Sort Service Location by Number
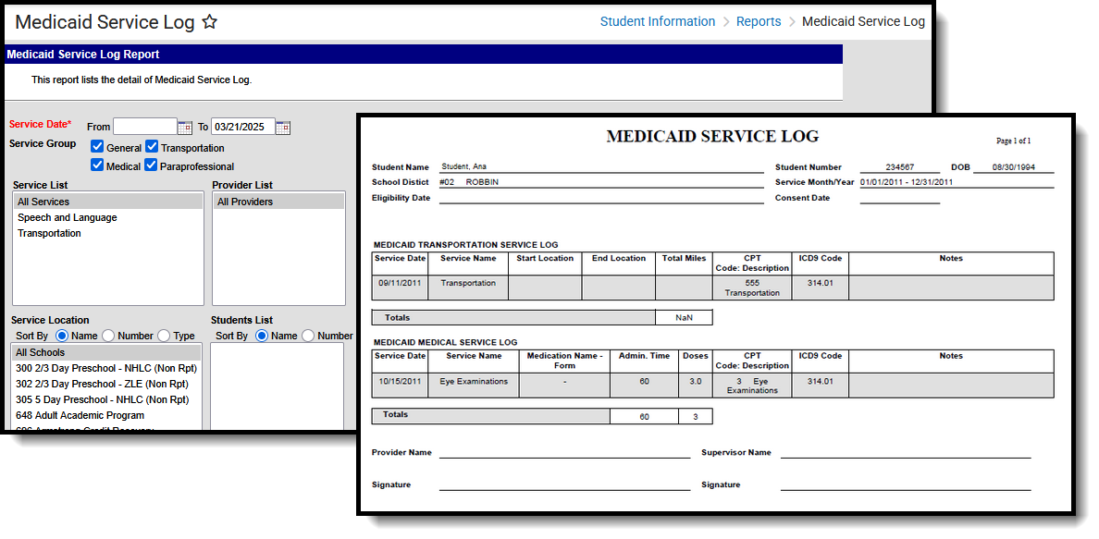Screen dimensions: 1099x539 (x=108, y=336)
